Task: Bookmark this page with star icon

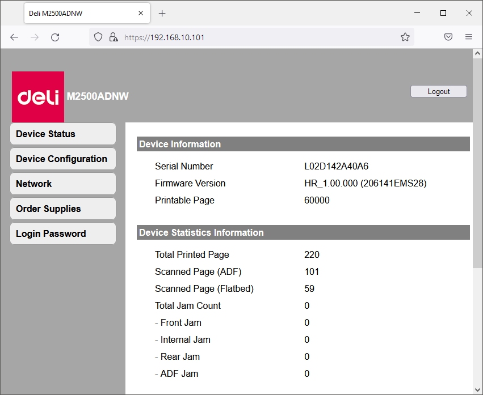Action: [405, 37]
